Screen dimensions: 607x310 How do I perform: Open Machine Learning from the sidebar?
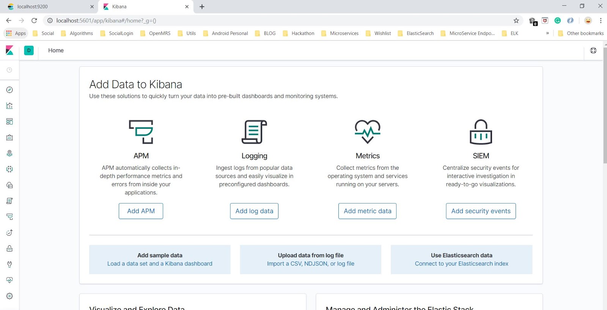click(9, 169)
